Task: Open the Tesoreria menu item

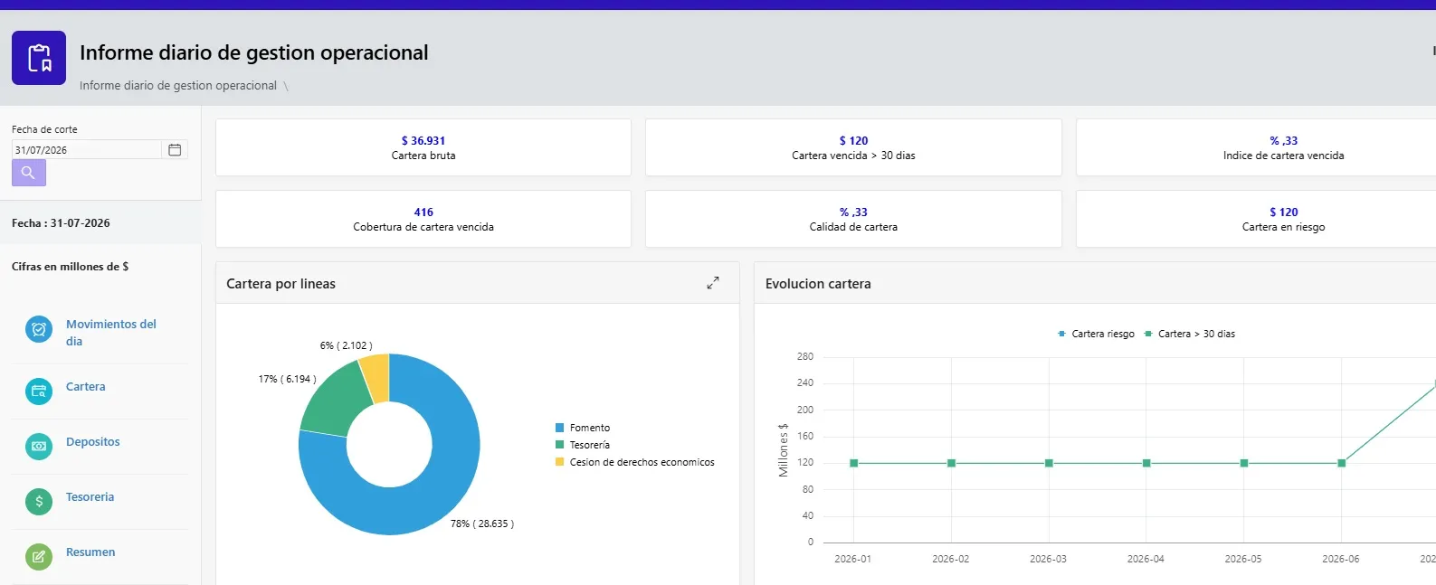Action: point(90,497)
